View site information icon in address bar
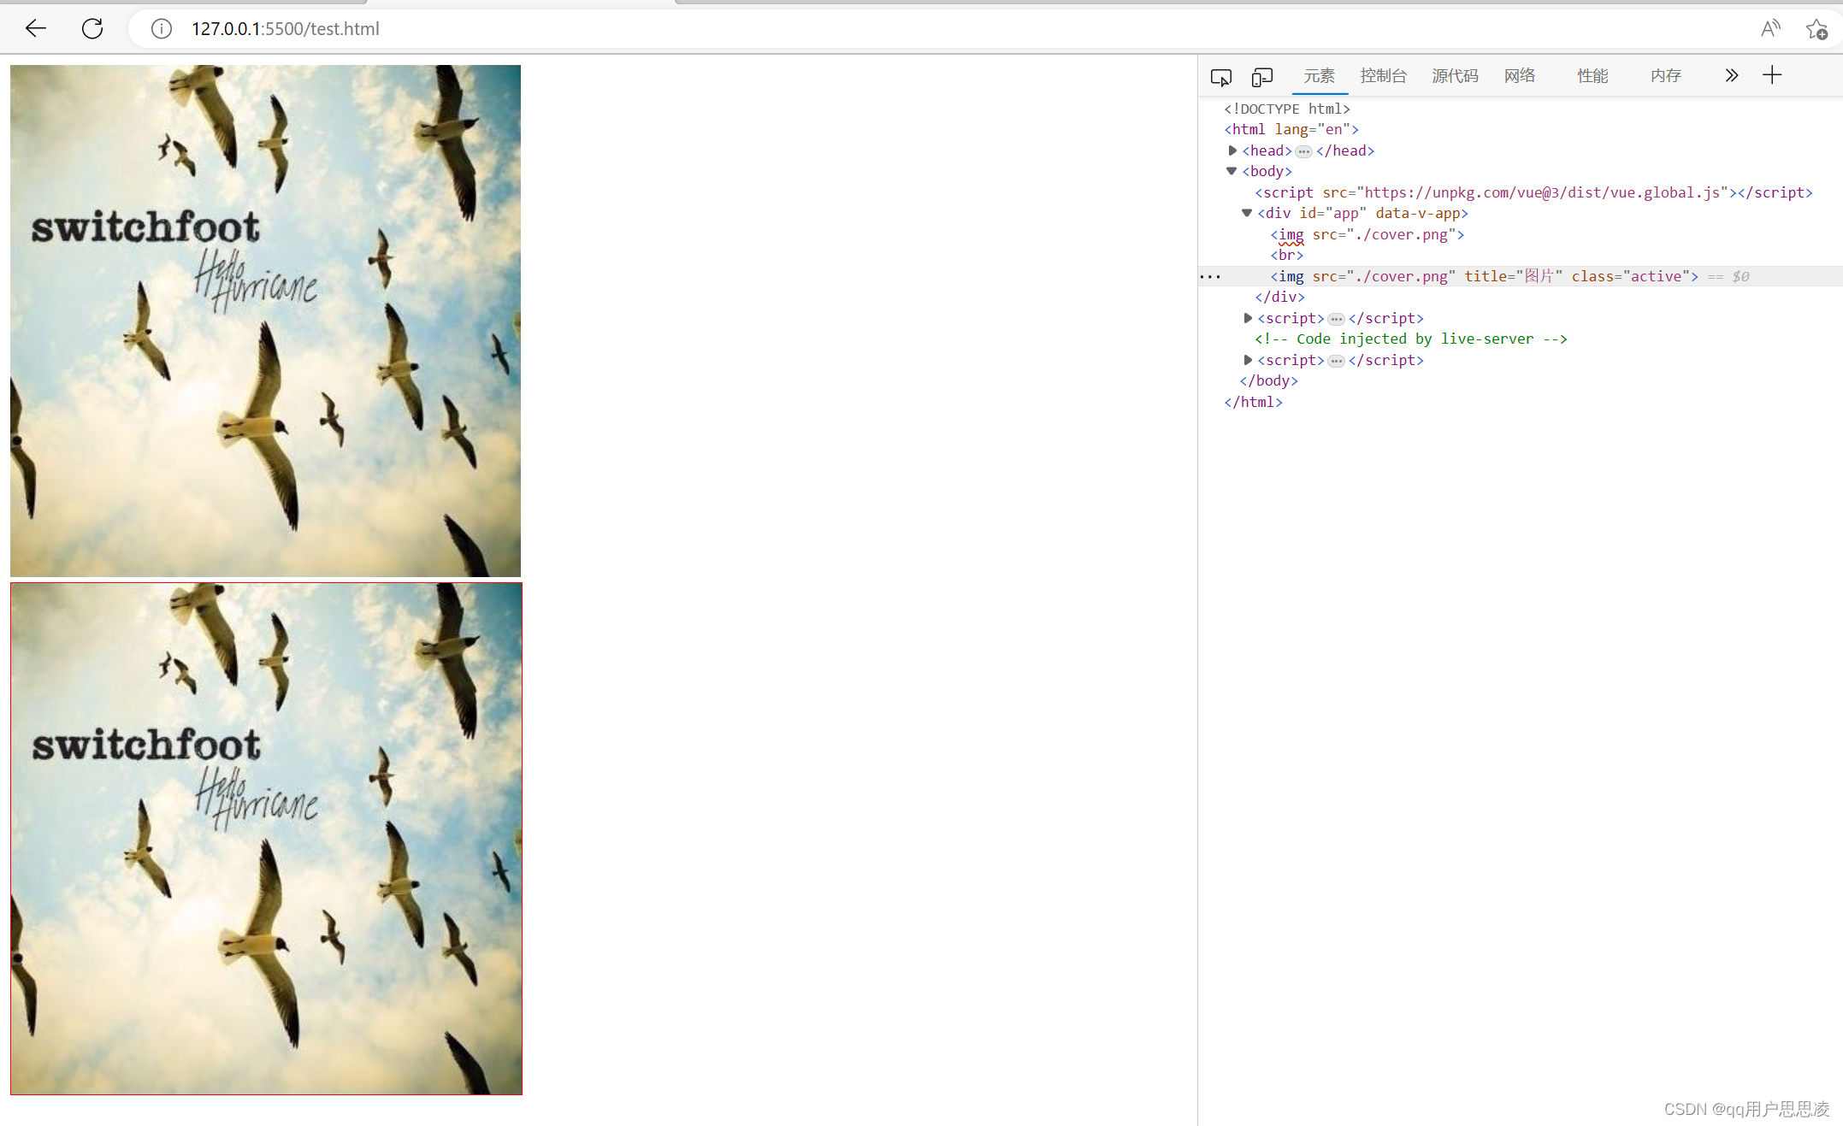The width and height of the screenshot is (1843, 1126). click(x=161, y=29)
